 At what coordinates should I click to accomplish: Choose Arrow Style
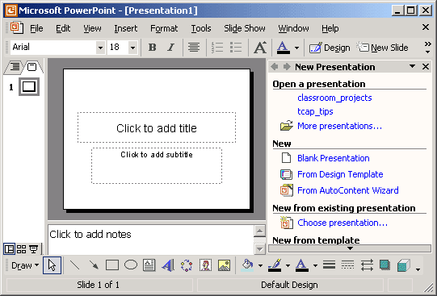(367, 265)
